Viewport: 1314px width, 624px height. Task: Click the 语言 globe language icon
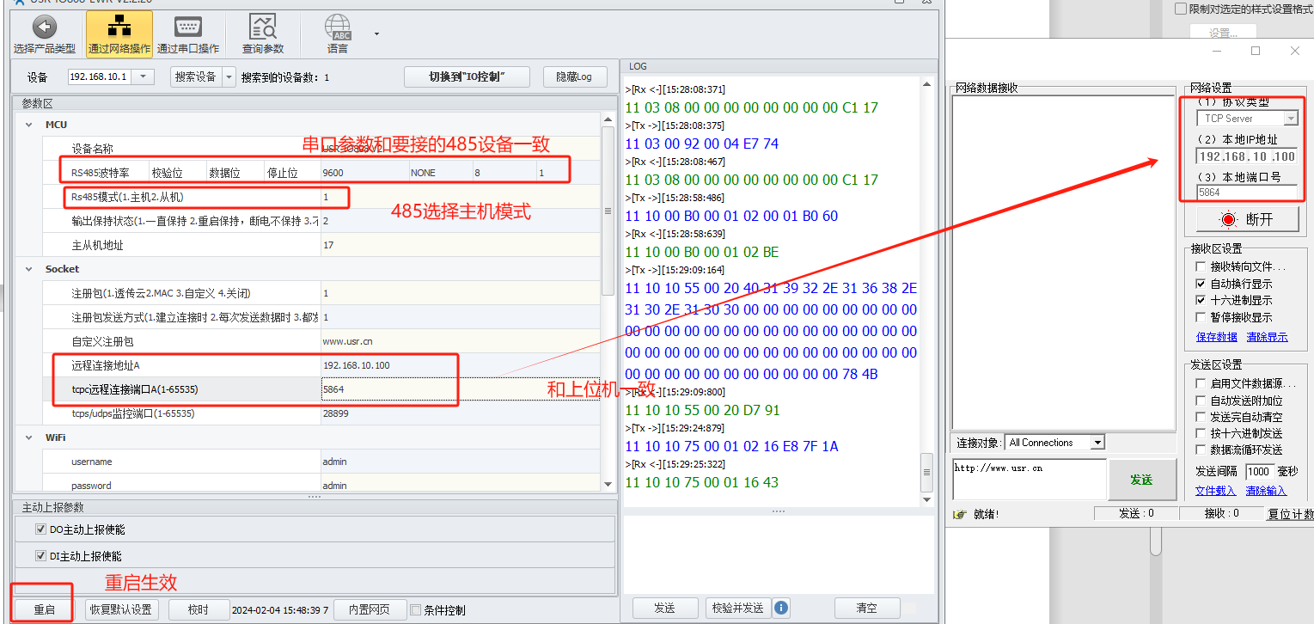tap(338, 27)
